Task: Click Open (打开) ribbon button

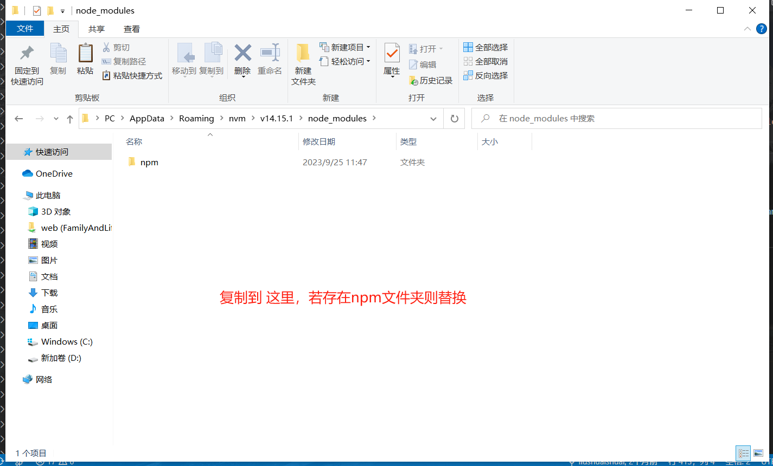Action: (x=426, y=49)
